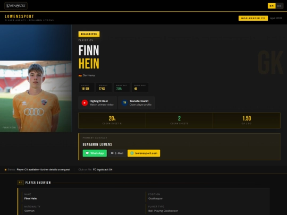Viewport: 287px width, 215px height.
Task: Click the WhatsApp chat bubble icon
Action: click(x=87, y=153)
